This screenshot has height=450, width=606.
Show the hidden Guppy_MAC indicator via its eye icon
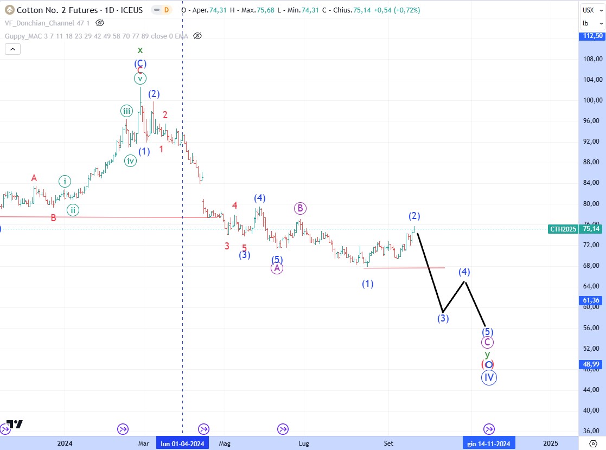click(x=197, y=36)
